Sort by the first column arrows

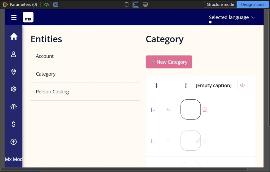click(x=157, y=85)
